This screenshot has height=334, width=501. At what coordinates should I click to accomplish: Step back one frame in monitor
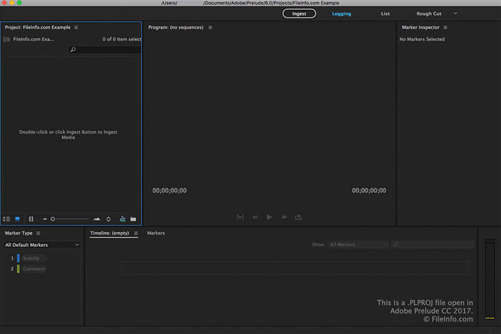[x=255, y=217]
